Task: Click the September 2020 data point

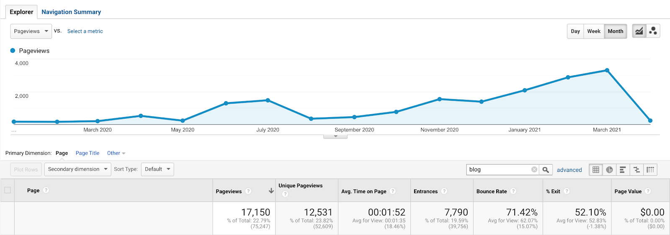Action: [x=354, y=117]
